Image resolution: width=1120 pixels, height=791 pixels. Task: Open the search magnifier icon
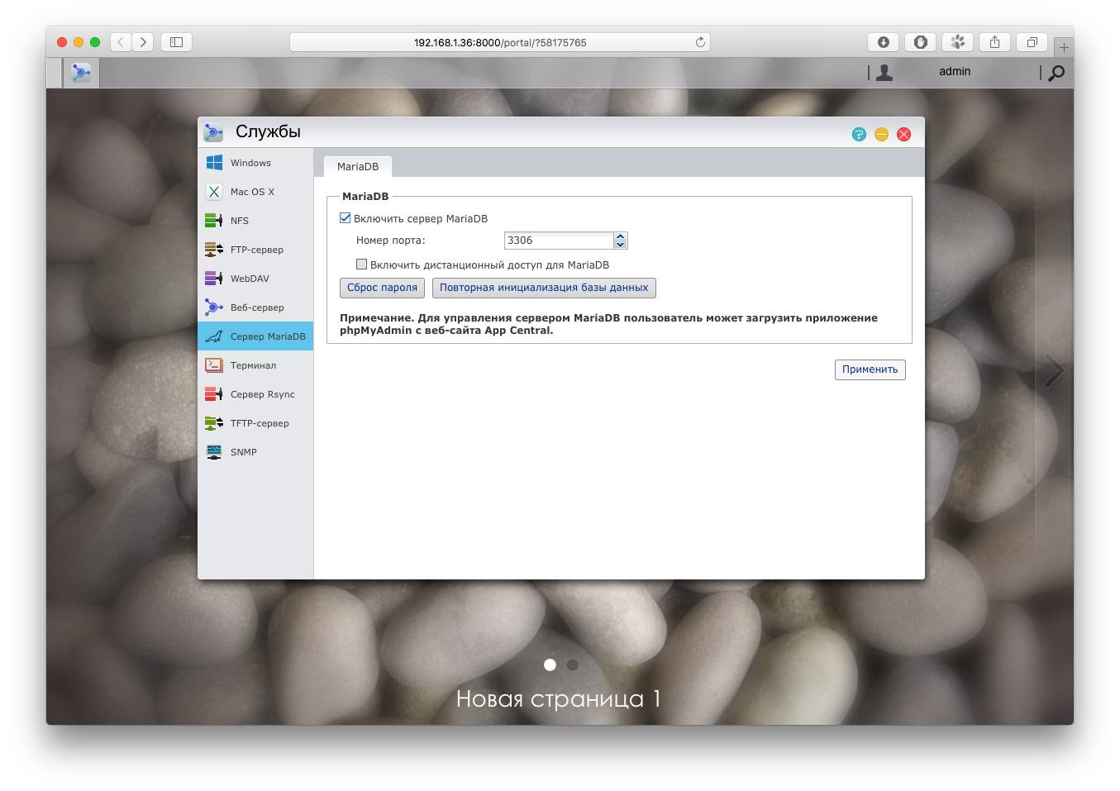pos(1056,73)
